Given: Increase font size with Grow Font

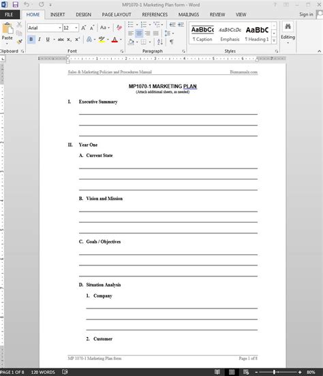Looking at the screenshot, I should click(x=84, y=28).
